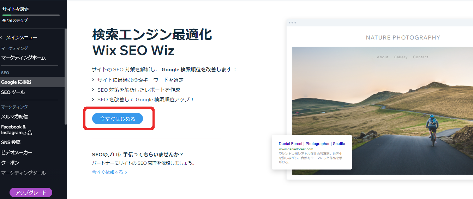Select Googleに提出 in sidebar
Screen dimensions: 473x199
coord(32,82)
